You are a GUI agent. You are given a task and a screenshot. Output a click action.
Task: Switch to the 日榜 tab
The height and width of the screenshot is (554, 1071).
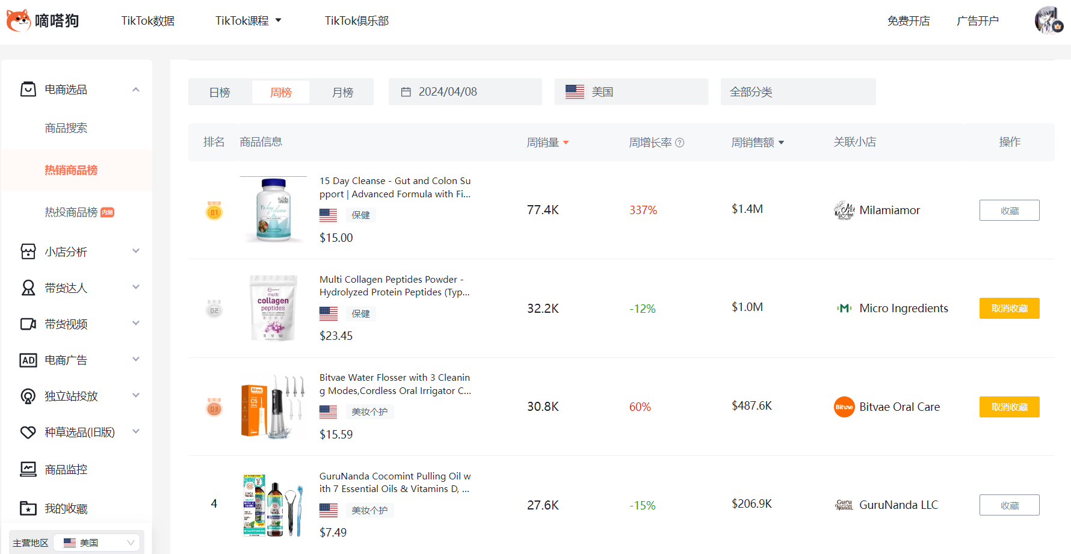click(220, 92)
